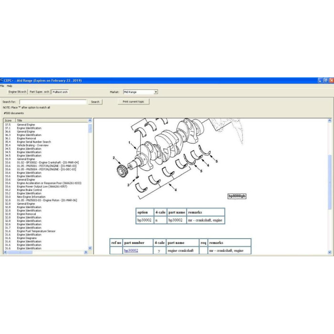Open 01.05 - PN35001 - PISTON,ENGINE result
334x334 pixels.
pyautogui.click(x=46, y=166)
